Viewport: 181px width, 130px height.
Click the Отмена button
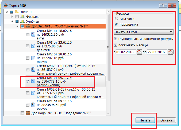(166, 120)
